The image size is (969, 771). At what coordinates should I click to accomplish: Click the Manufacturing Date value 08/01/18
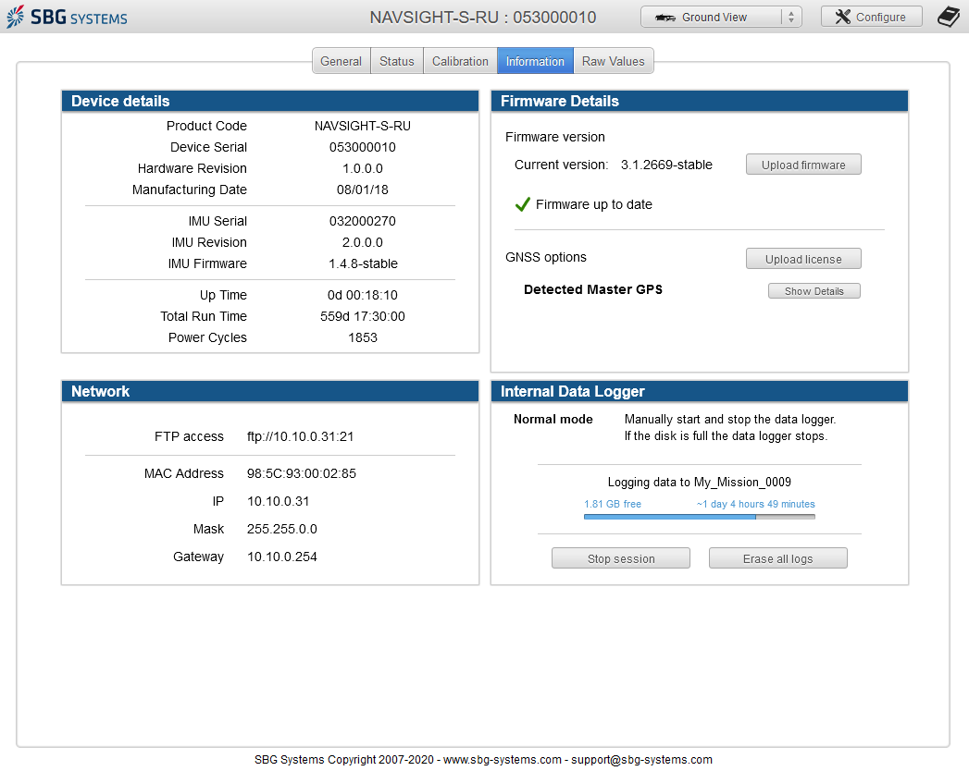coord(363,190)
